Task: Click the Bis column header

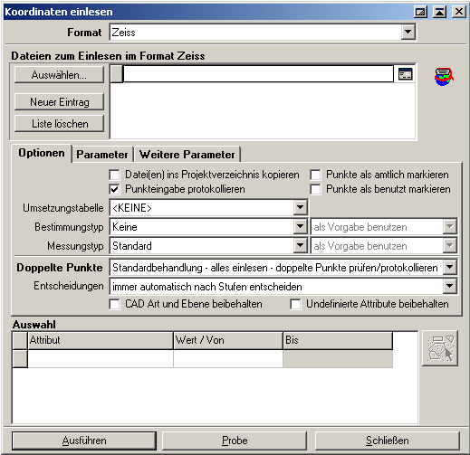Action: tap(338, 340)
